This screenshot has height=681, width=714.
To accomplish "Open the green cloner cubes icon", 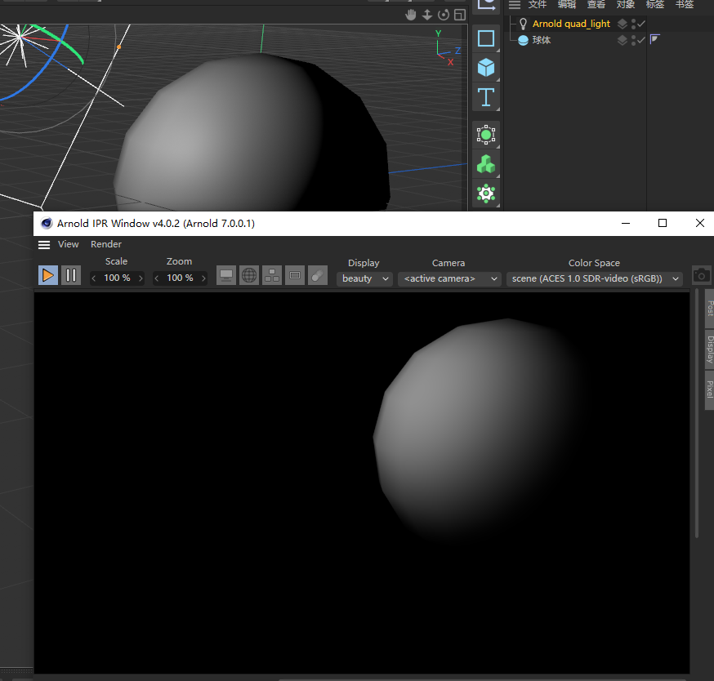I will (486, 164).
